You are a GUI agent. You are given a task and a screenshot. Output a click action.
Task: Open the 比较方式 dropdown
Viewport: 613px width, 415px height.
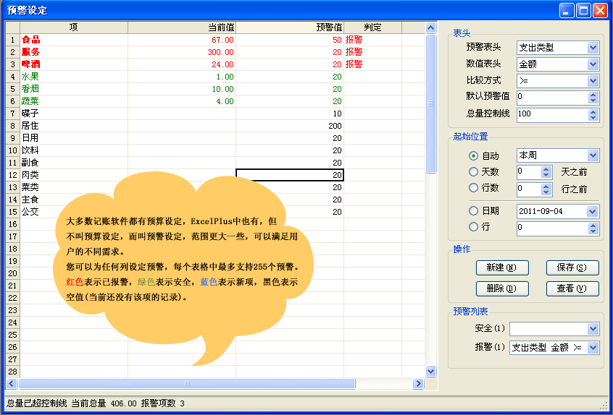click(593, 81)
